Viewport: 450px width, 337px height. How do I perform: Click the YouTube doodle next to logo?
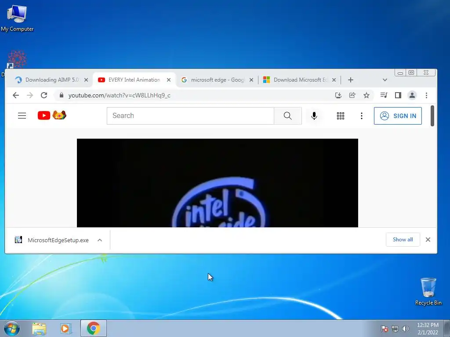coord(59,115)
